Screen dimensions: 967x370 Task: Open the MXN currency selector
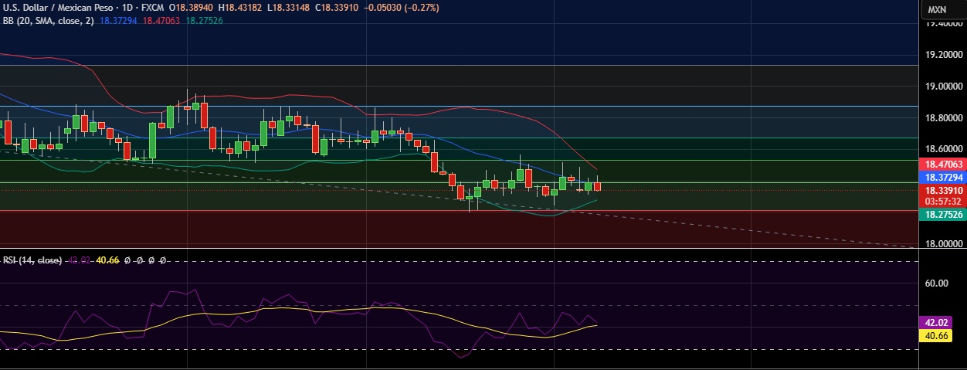[x=937, y=10]
